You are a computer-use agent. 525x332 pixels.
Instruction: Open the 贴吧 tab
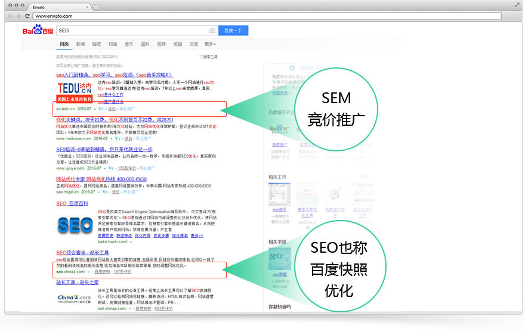click(97, 44)
